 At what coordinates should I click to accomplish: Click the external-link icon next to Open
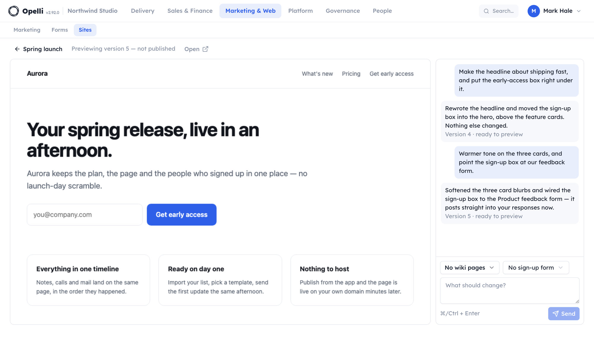tap(205, 49)
